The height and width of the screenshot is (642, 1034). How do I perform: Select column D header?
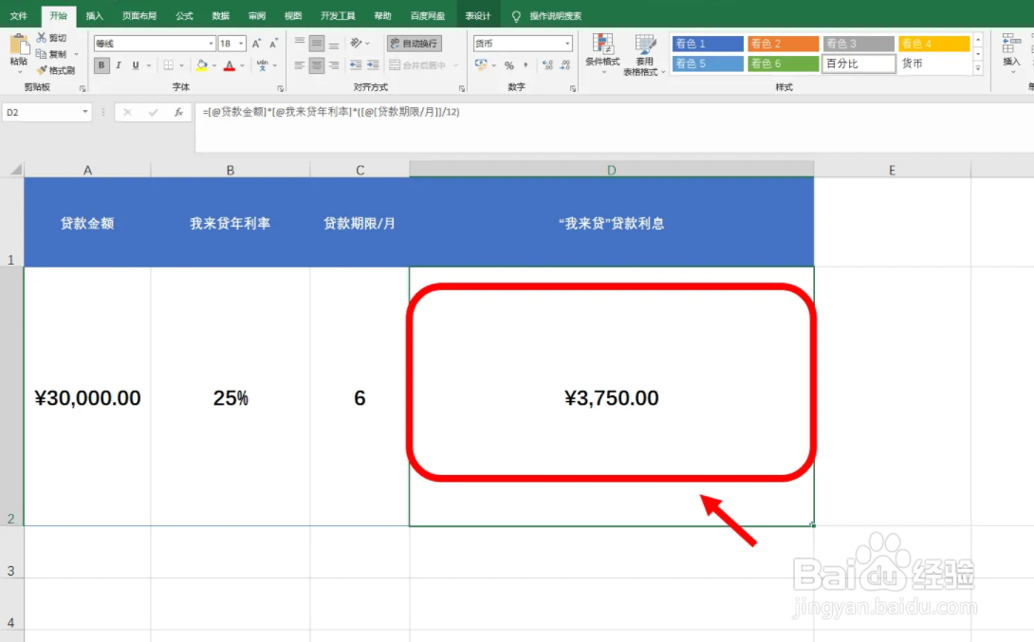(611, 170)
